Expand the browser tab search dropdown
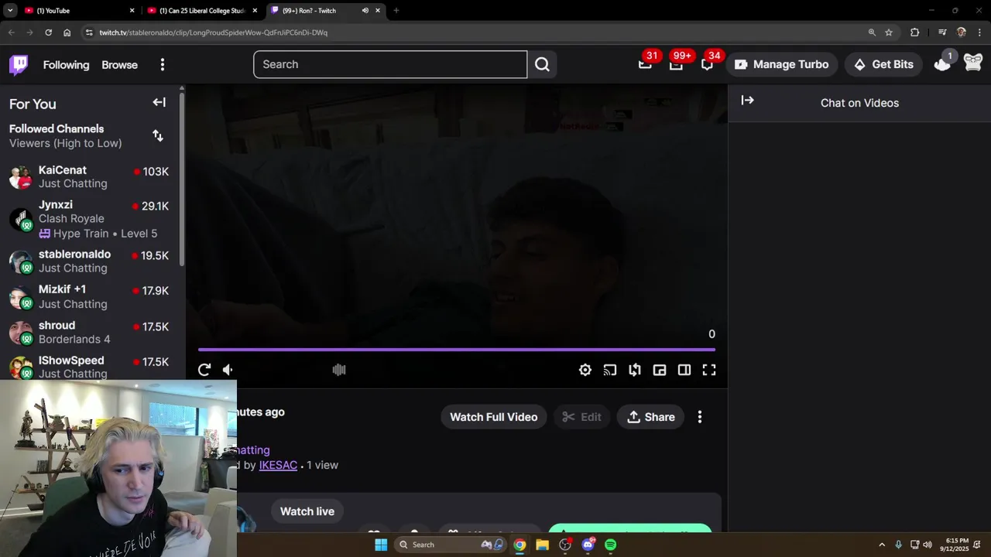The height and width of the screenshot is (557, 991). point(10,10)
